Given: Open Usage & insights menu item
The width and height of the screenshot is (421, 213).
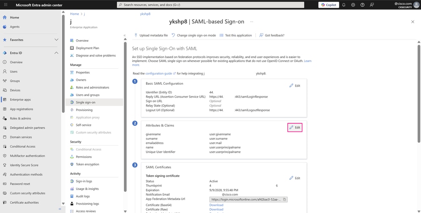Looking at the screenshot, I should tap(87, 189).
